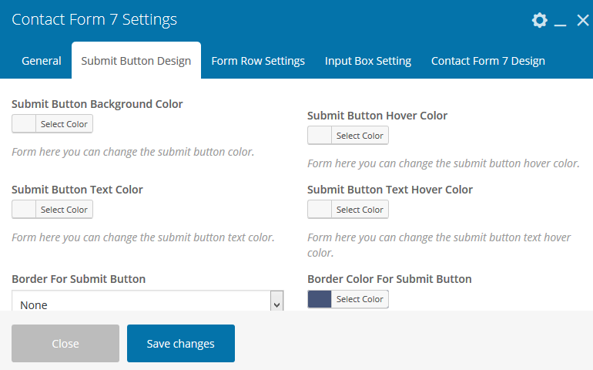Minimize the Contact Form 7 Settings panel
The height and width of the screenshot is (370, 593).
[x=561, y=22]
